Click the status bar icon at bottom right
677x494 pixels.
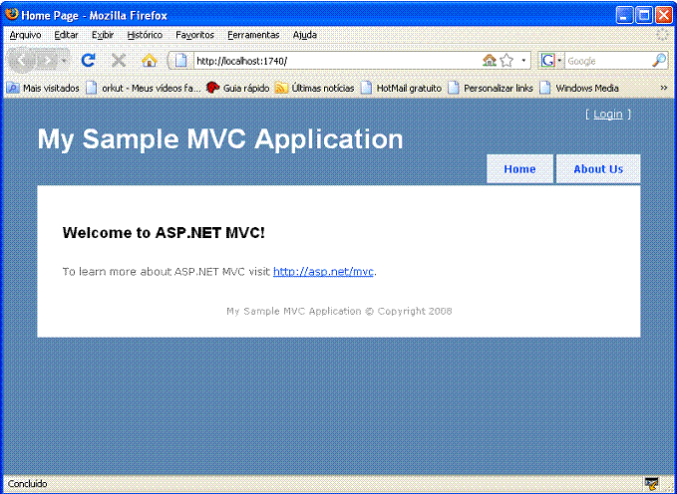coord(651,484)
